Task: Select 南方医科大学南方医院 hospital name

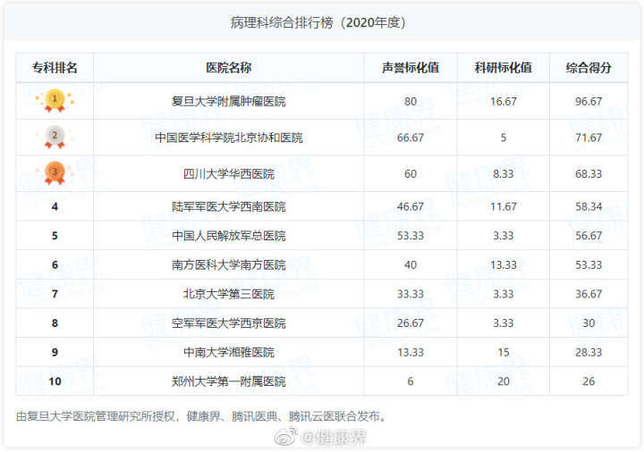Action: [228, 265]
